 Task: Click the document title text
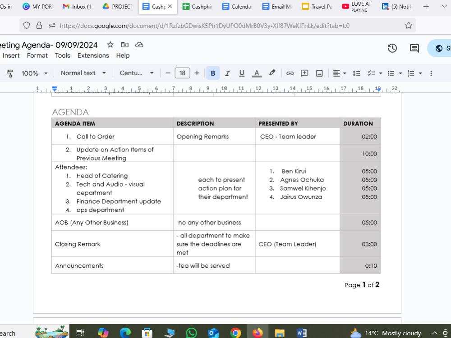click(x=49, y=45)
